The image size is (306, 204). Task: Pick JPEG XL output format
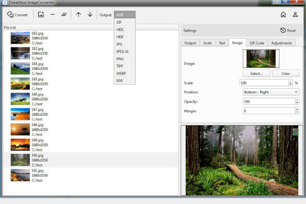tap(122, 52)
